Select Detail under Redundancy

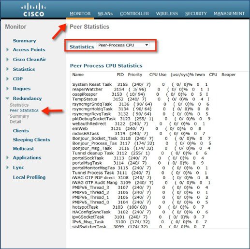point(15,122)
